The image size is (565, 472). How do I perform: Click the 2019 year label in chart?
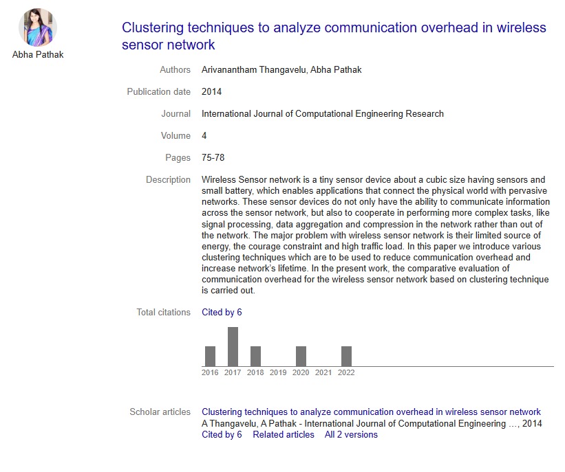tap(278, 372)
